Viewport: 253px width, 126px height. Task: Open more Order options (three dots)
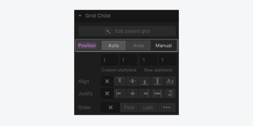click(x=166, y=107)
